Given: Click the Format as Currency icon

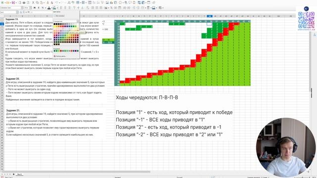Looking at the screenshot, I should (106, 8).
